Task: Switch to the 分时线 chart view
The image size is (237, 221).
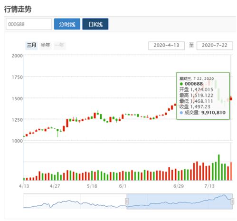Action: 67,24
